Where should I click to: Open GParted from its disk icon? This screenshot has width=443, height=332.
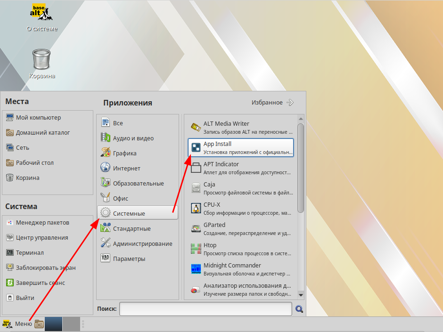click(x=196, y=229)
